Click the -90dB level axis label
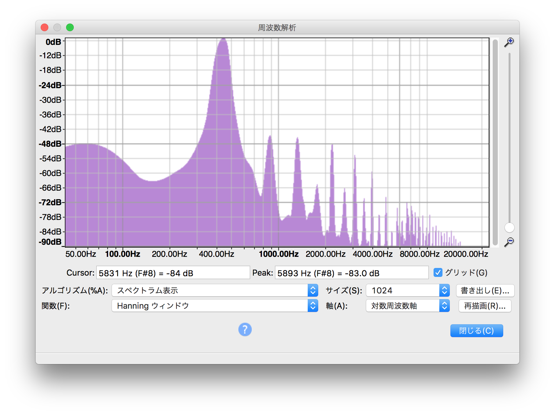The height and width of the screenshot is (415, 555). pyautogui.click(x=50, y=242)
